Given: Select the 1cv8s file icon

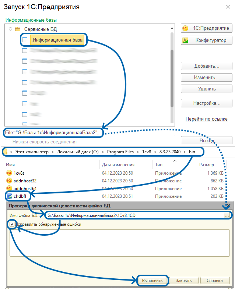Looking at the screenshot, I should 9,173.
